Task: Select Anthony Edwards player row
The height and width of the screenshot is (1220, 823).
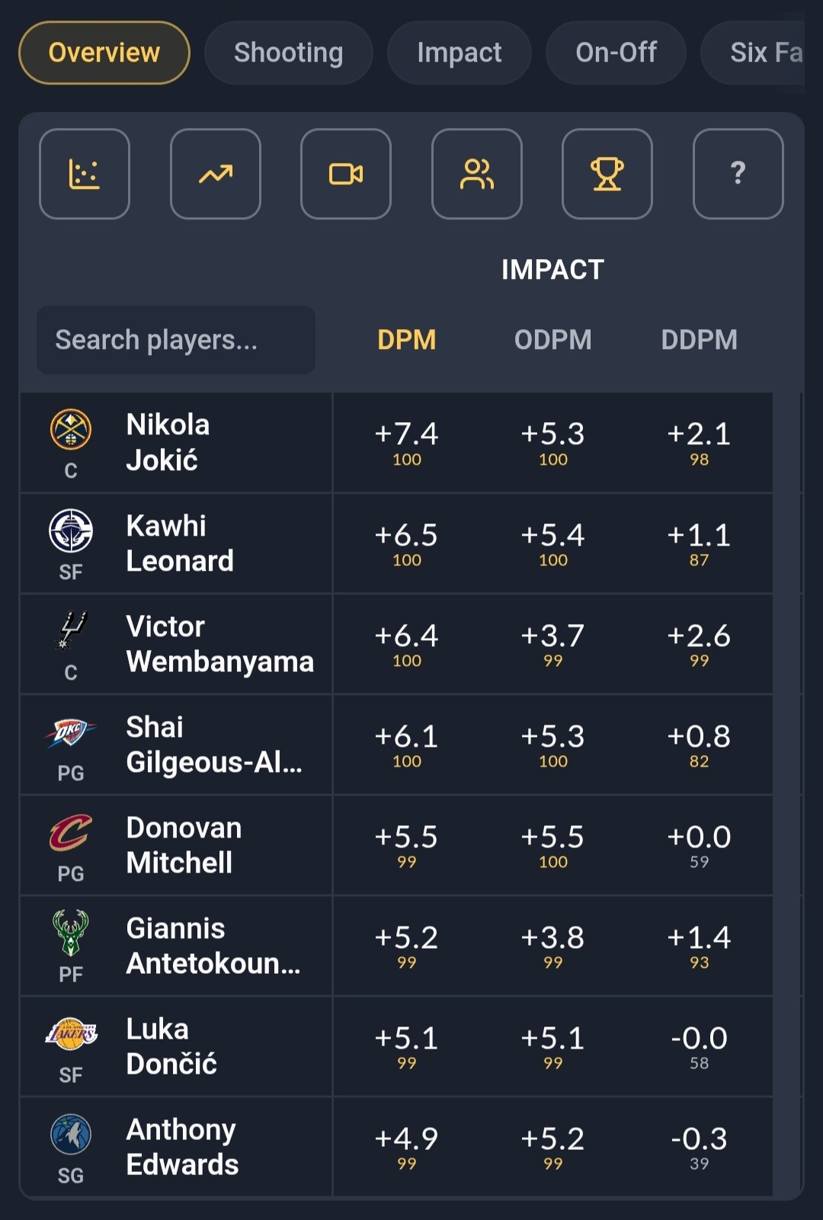Action: coord(396,1147)
